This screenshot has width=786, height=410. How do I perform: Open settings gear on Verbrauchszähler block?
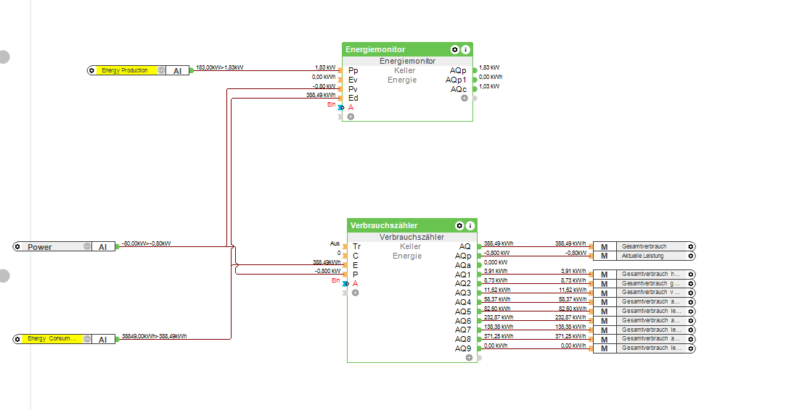[459, 226]
